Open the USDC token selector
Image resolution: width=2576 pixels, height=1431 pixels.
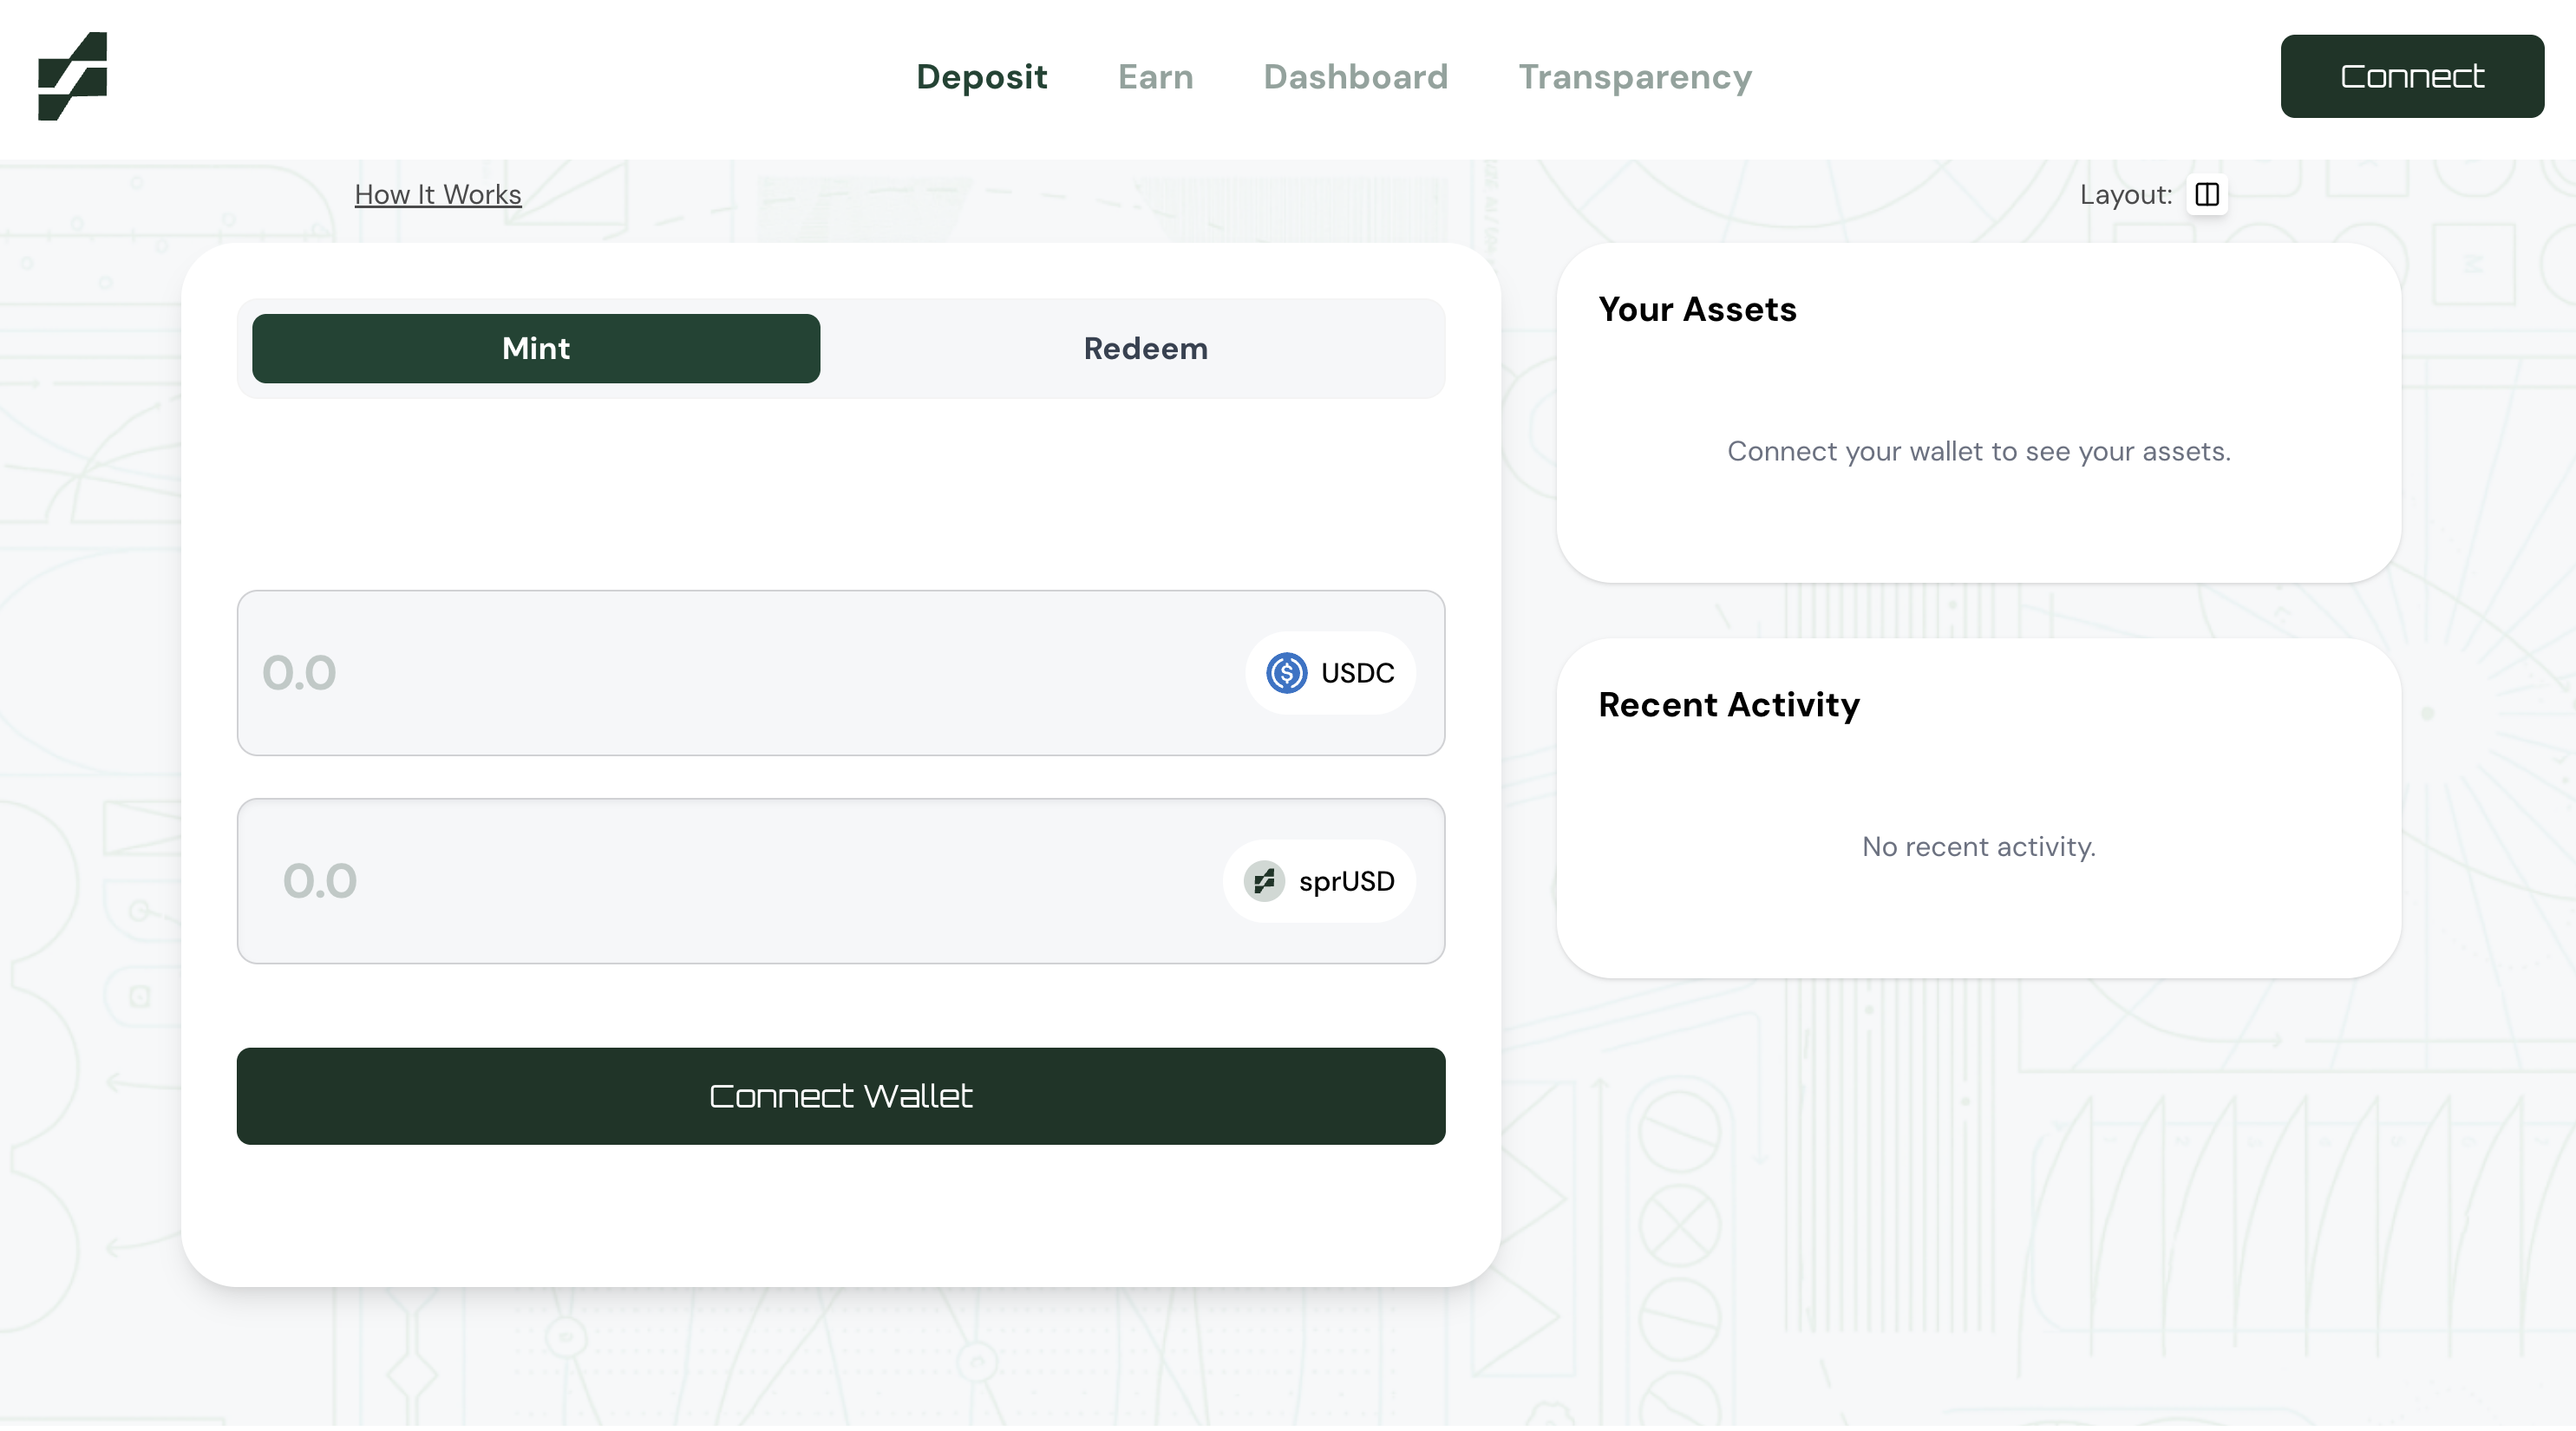click(1330, 673)
